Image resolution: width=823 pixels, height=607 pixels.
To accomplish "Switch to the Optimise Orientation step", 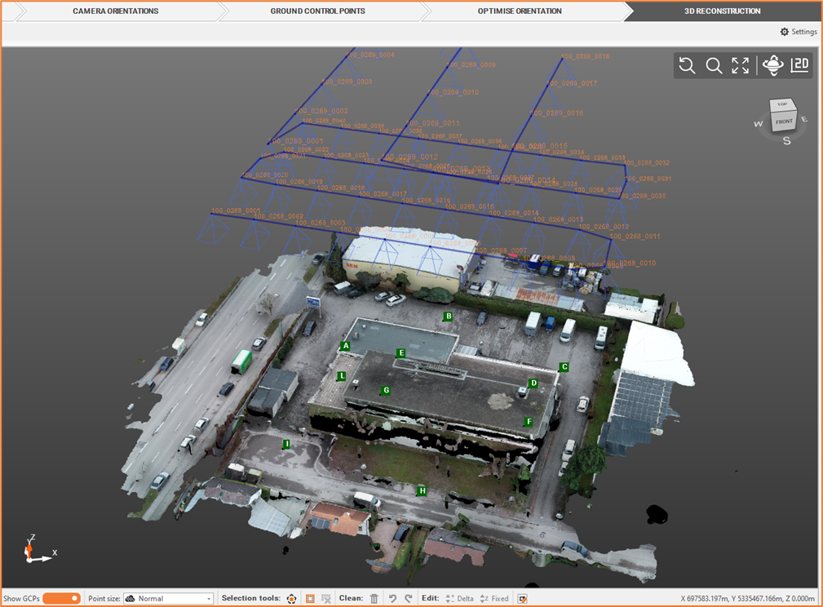I will click(520, 11).
